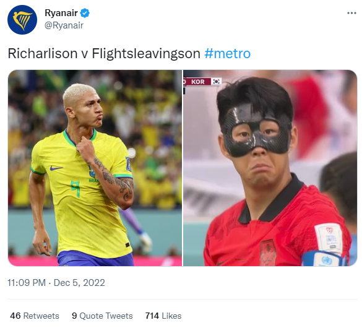Screen dimensions: 362x328
Task: Click the green number 9 on the jersey
Action: 75,189
